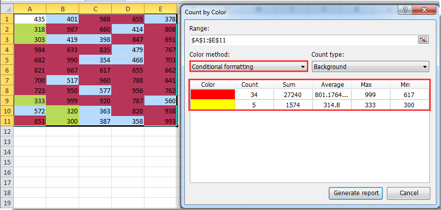441x210 pixels.
Task: Click cell containing 984
Action: point(30,50)
